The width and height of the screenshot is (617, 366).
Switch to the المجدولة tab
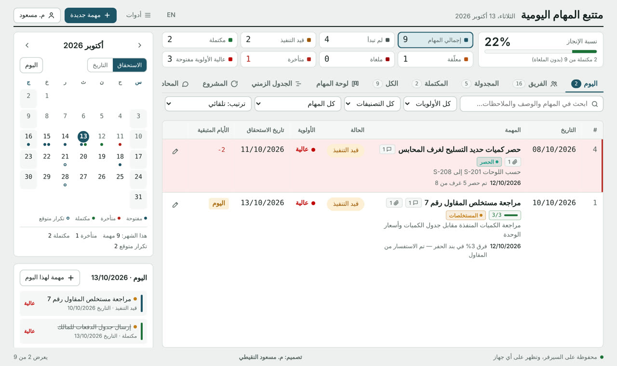pos(480,84)
